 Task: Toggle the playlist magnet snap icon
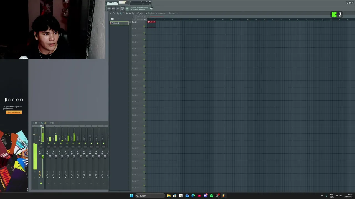[113, 13]
